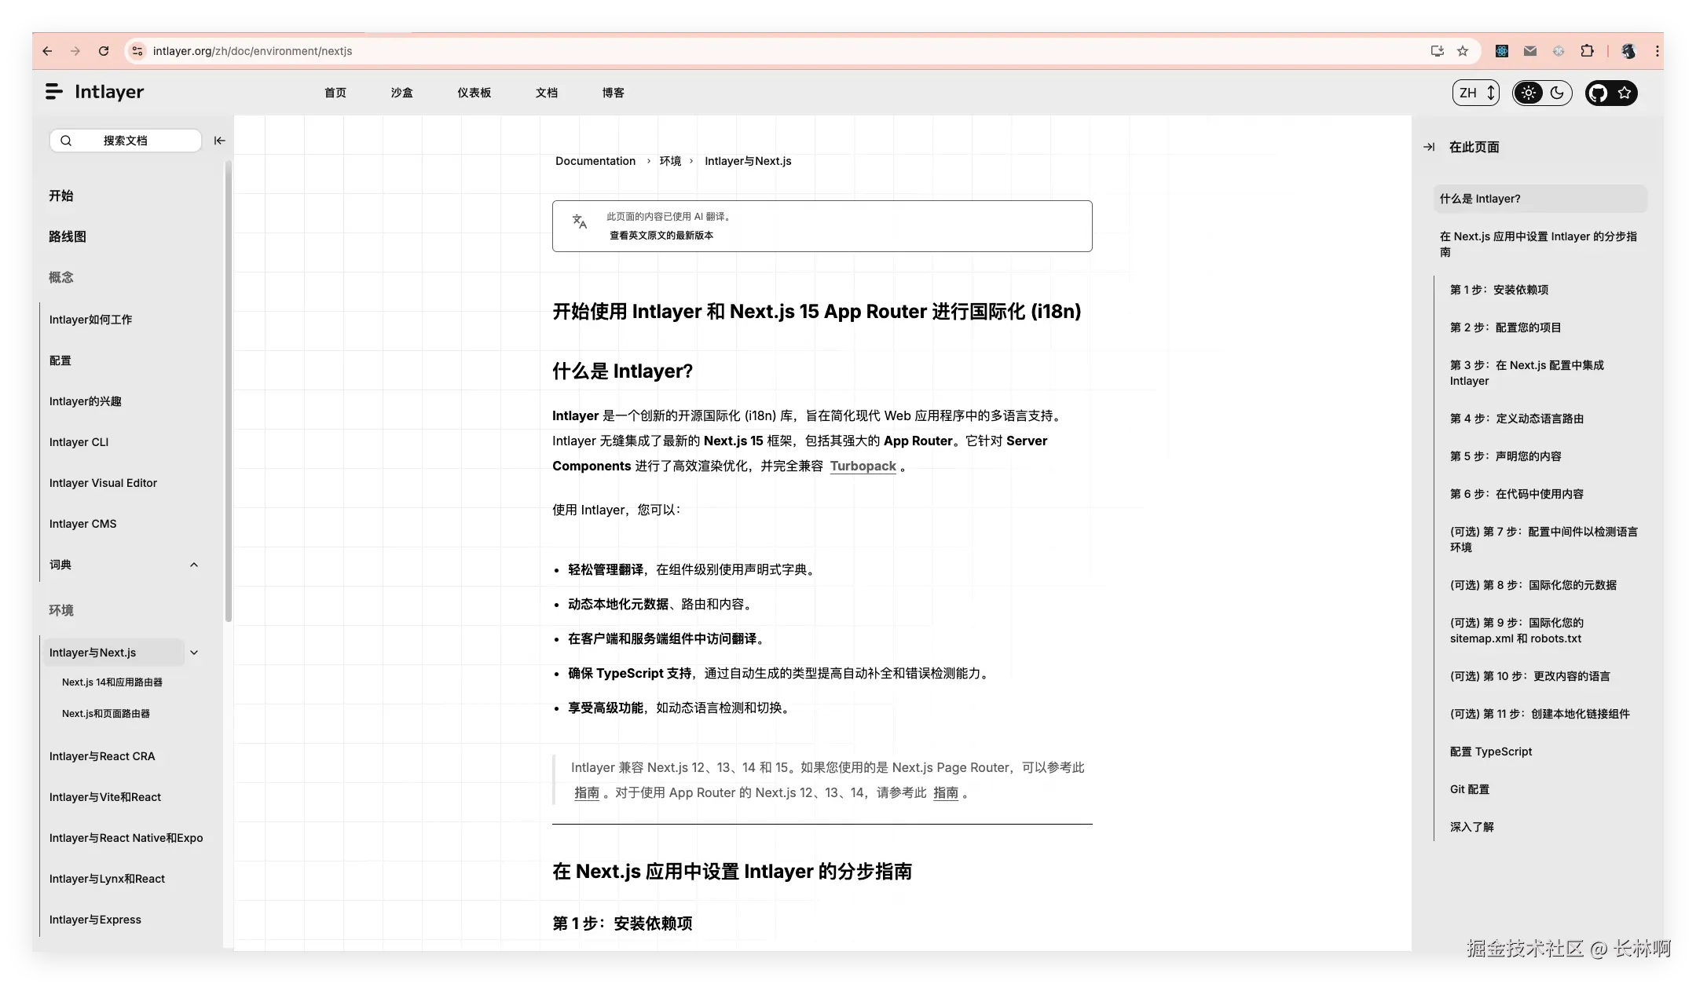Reload the page in the browser
The width and height of the screenshot is (1696, 984).
click(x=104, y=51)
